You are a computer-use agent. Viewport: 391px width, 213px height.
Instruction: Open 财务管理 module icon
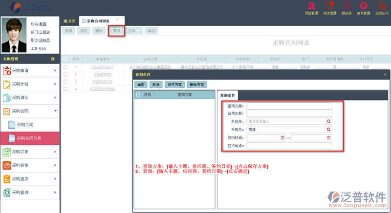point(363,8)
